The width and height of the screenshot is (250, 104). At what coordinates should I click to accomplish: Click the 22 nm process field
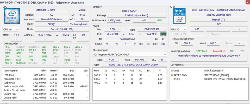[82, 10]
